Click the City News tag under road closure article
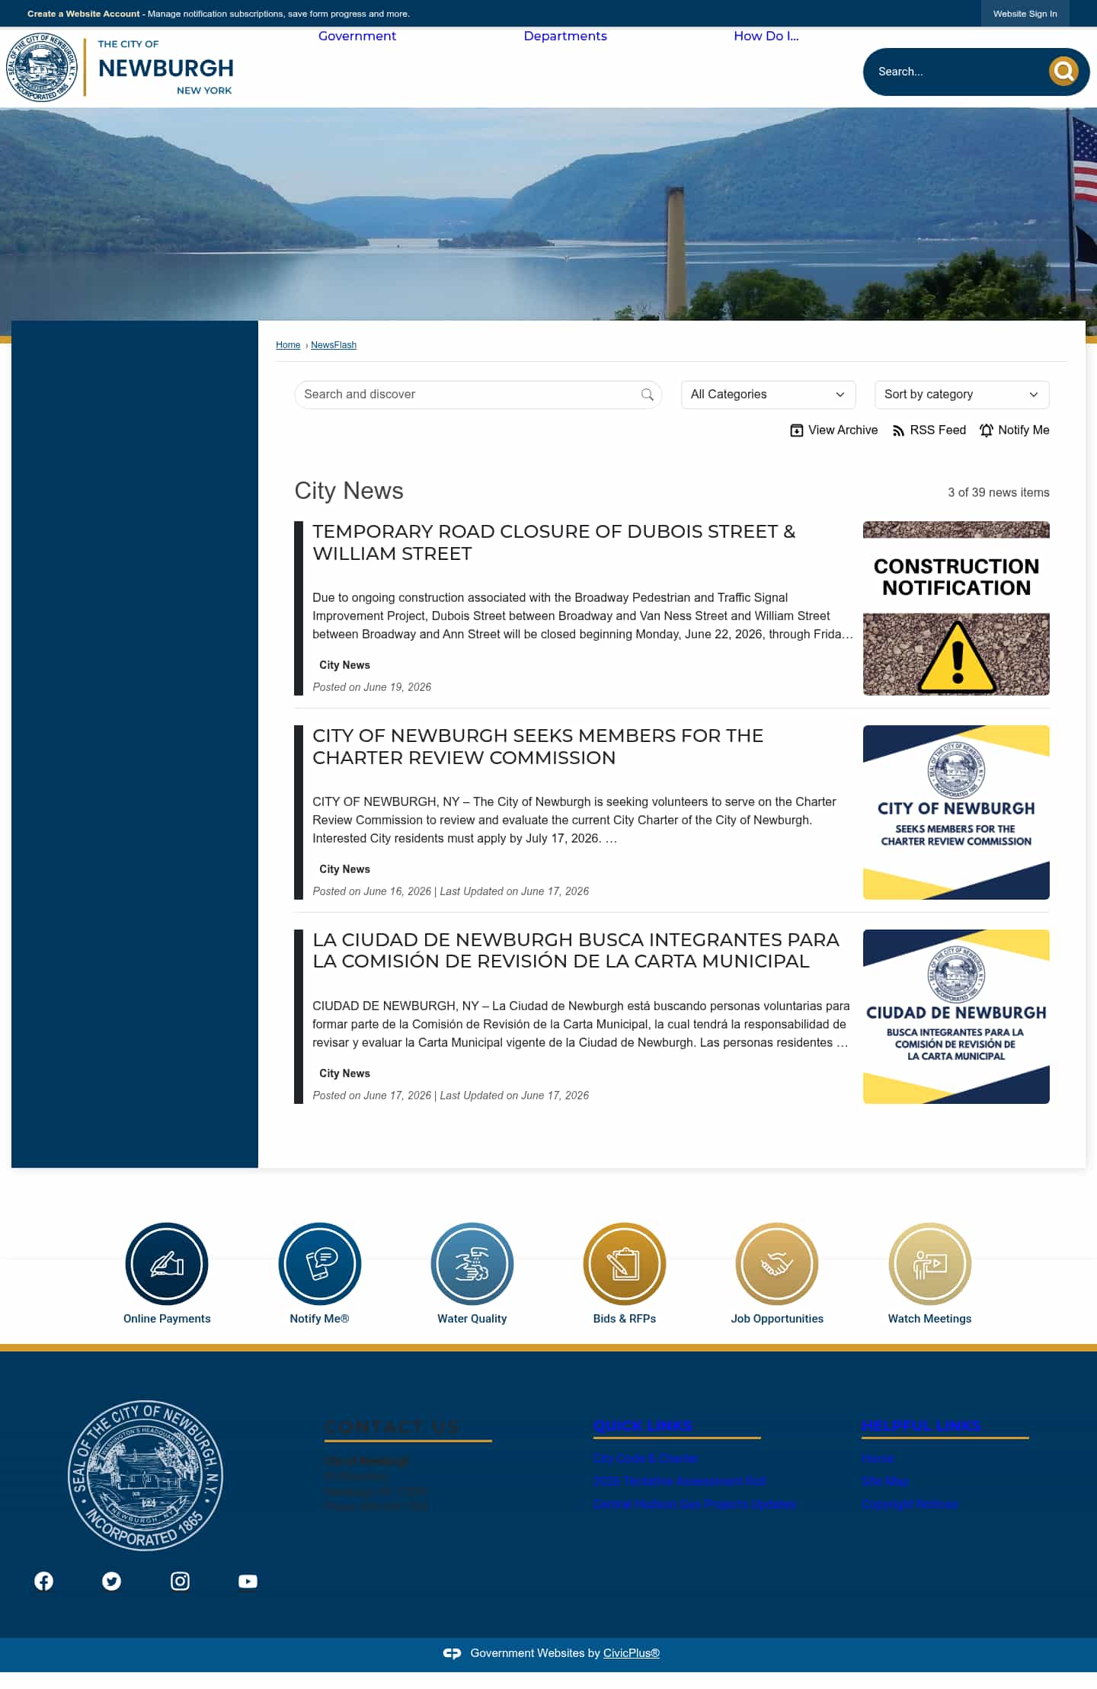This screenshot has height=1689, width=1097. tap(344, 665)
